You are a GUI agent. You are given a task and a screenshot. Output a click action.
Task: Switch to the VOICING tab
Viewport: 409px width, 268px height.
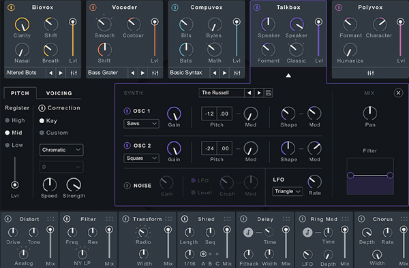tap(59, 93)
